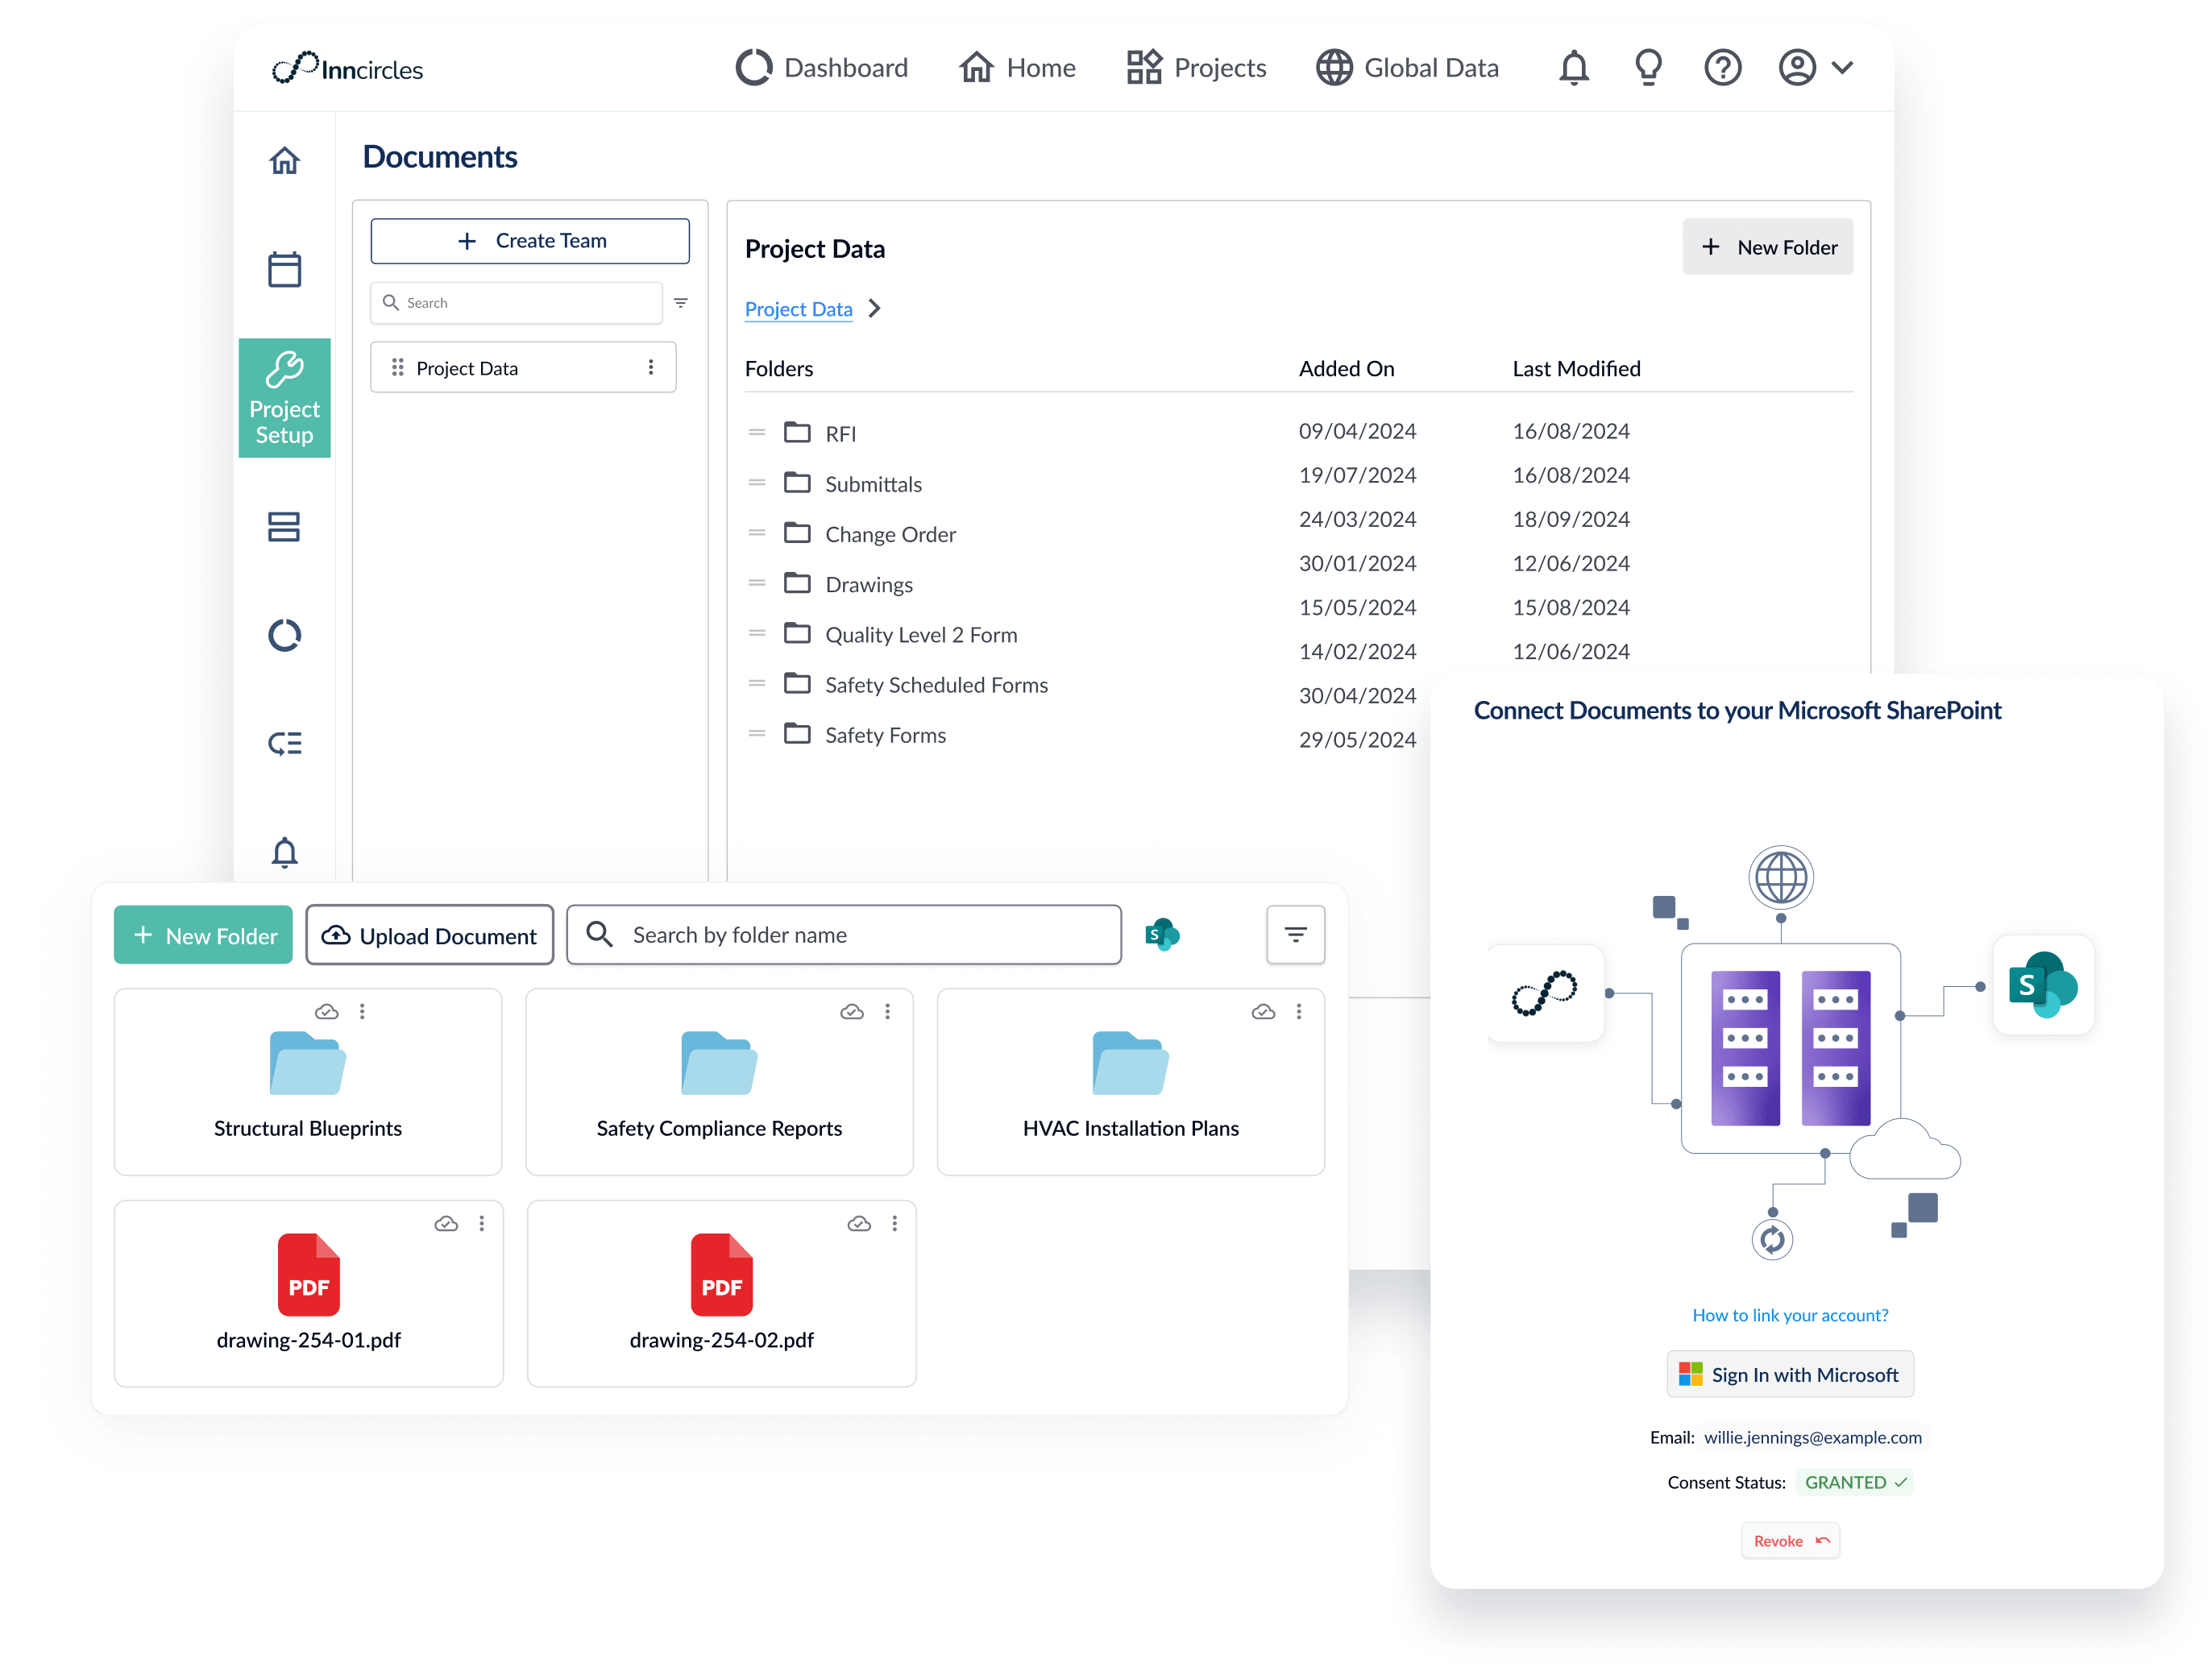Image resolution: width=2212 pixels, height=1671 pixels.
Task: Click cloud sync icon on drawing-254-01.pdf
Action: coord(446,1224)
